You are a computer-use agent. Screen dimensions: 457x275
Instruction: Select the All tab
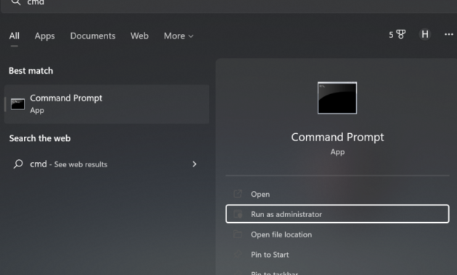[15, 36]
